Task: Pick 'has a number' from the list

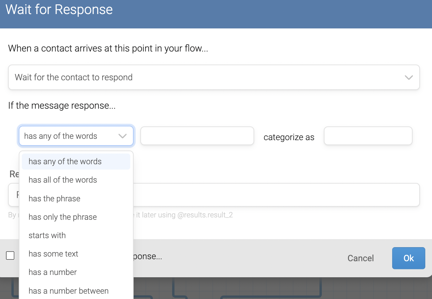Action: [76, 272]
